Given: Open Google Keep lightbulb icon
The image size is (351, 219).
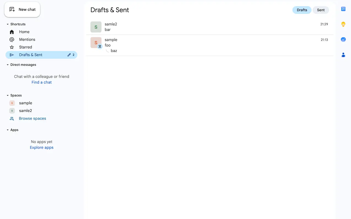Looking at the screenshot, I should (343, 24).
